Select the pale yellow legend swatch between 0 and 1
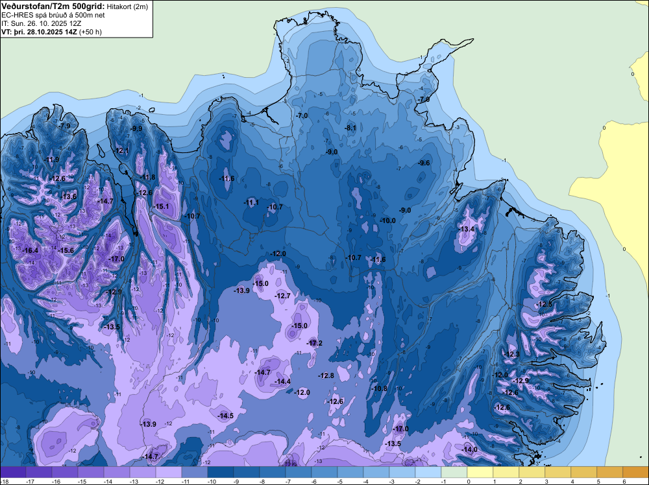The image size is (649, 485). [480, 472]
